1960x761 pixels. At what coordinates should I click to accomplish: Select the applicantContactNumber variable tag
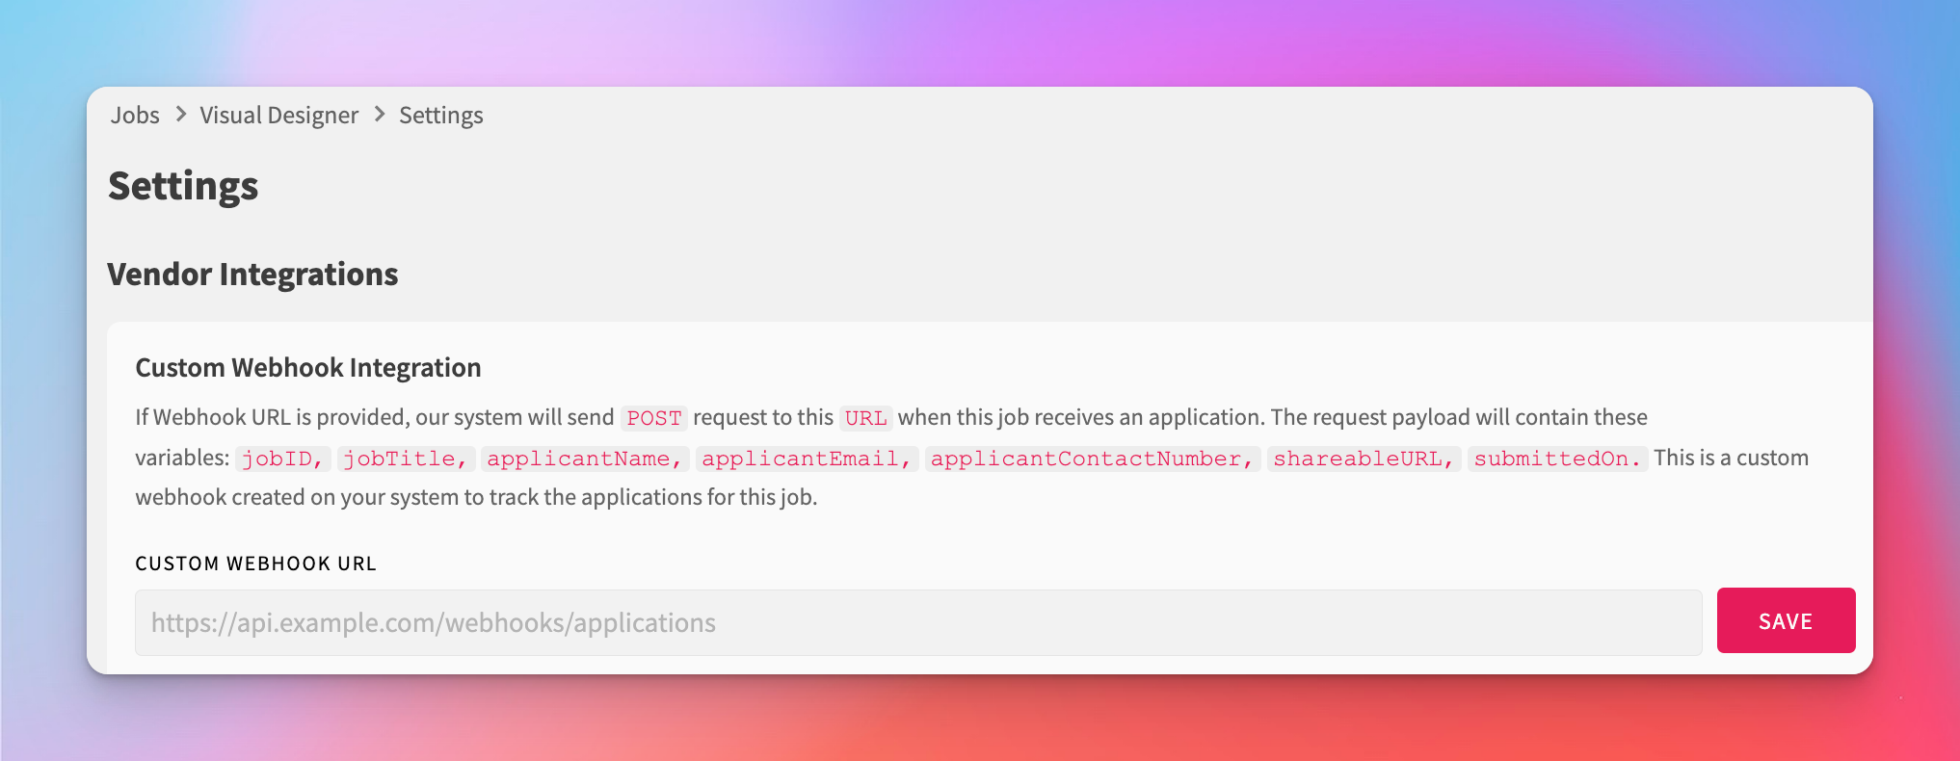(x=1092, y=459)
